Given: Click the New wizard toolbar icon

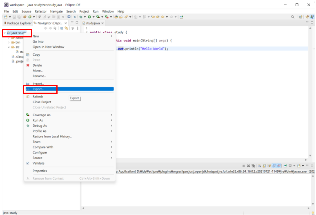Looking at the screenshot, I should [6, 17].
